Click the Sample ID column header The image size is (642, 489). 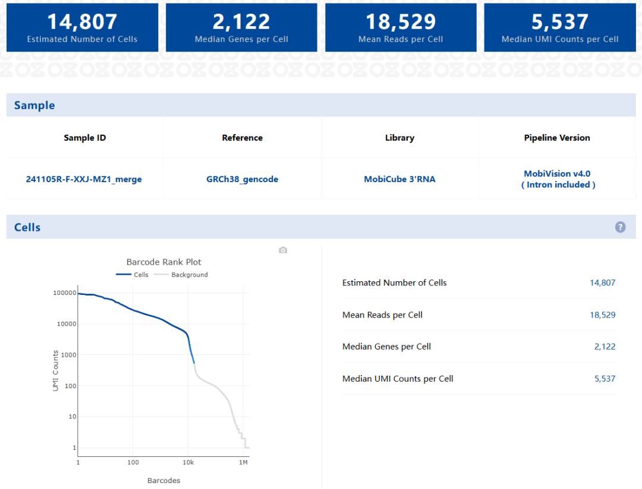tap(85, 138)
